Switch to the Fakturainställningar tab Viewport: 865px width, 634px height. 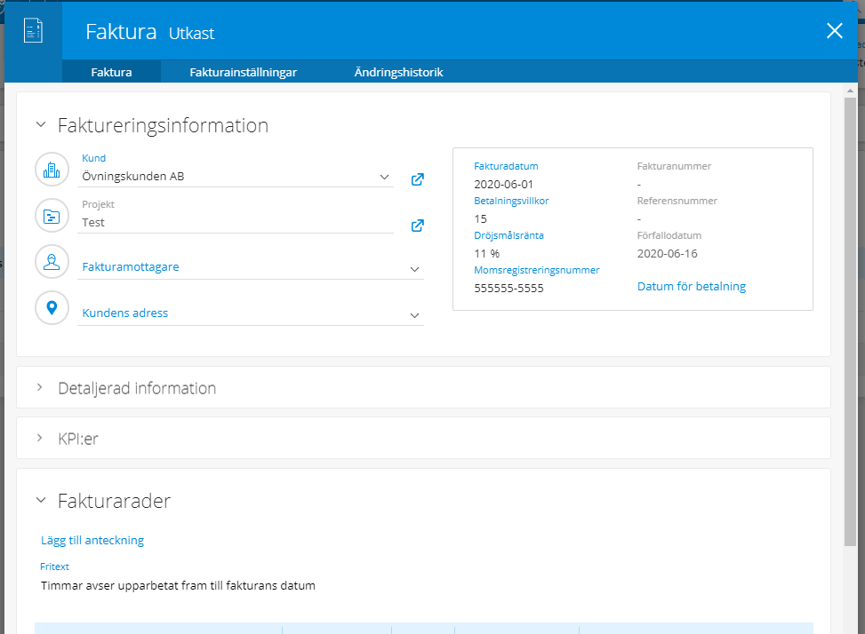(x=243, y=73)
